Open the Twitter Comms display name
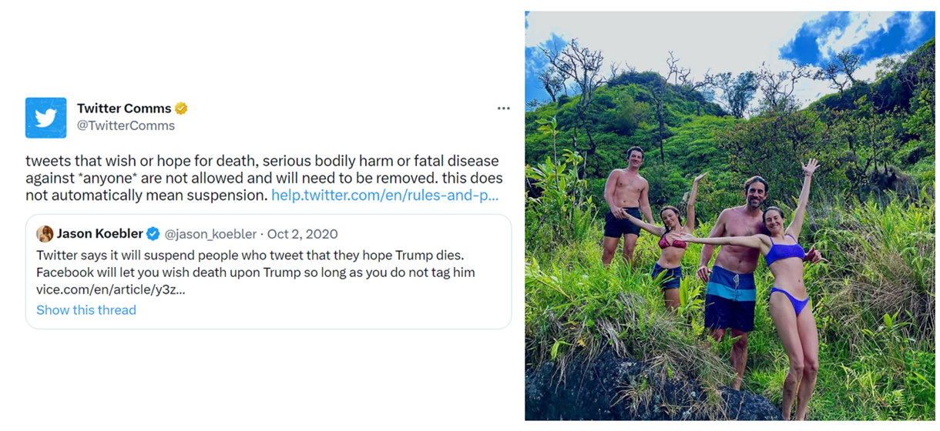The image size is (940, 431). (x=124, y=109)
